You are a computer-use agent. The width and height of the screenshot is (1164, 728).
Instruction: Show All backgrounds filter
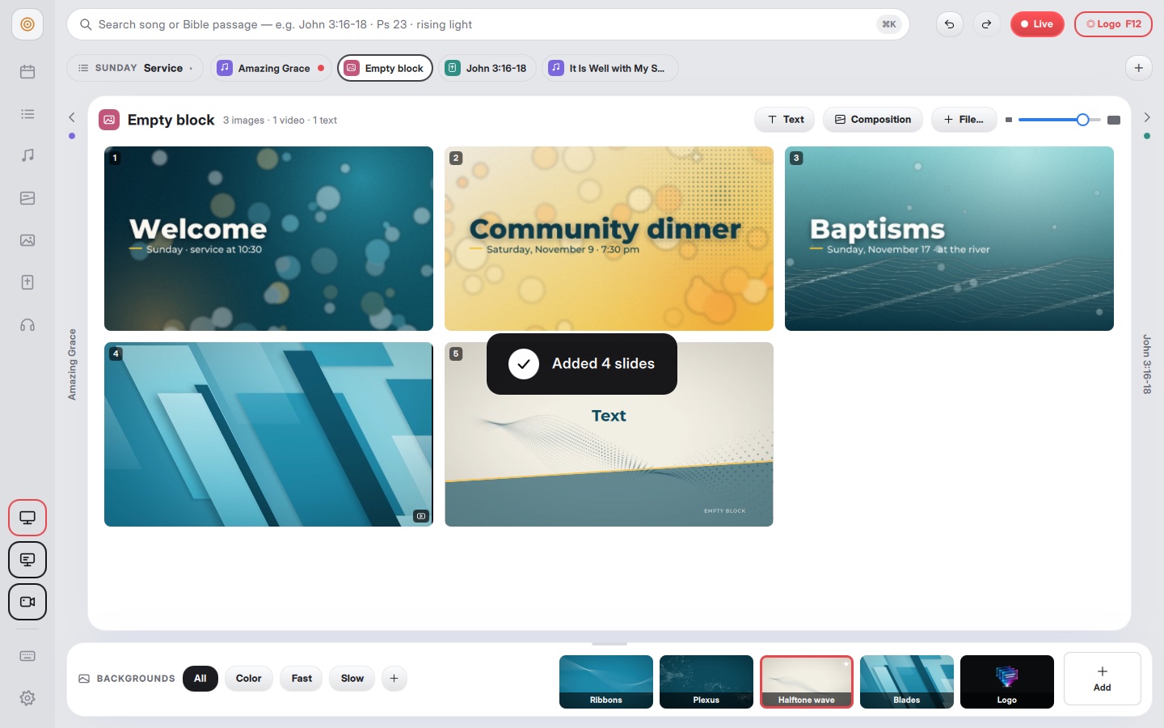[200, 679]
